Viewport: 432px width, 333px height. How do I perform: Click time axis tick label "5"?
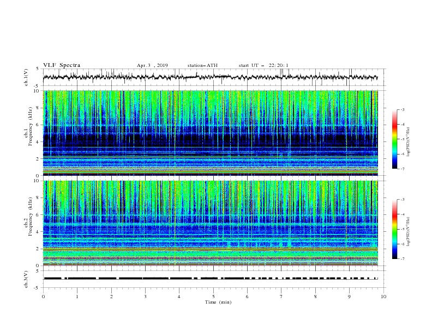point(213,297)
